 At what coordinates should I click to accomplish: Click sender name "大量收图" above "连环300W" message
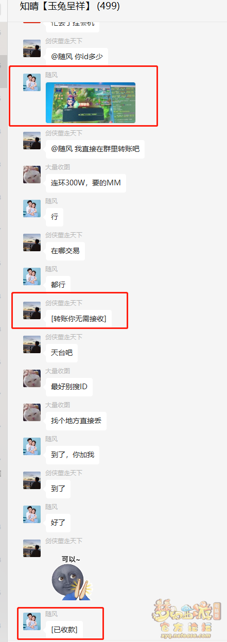click(x=58, y=167)
